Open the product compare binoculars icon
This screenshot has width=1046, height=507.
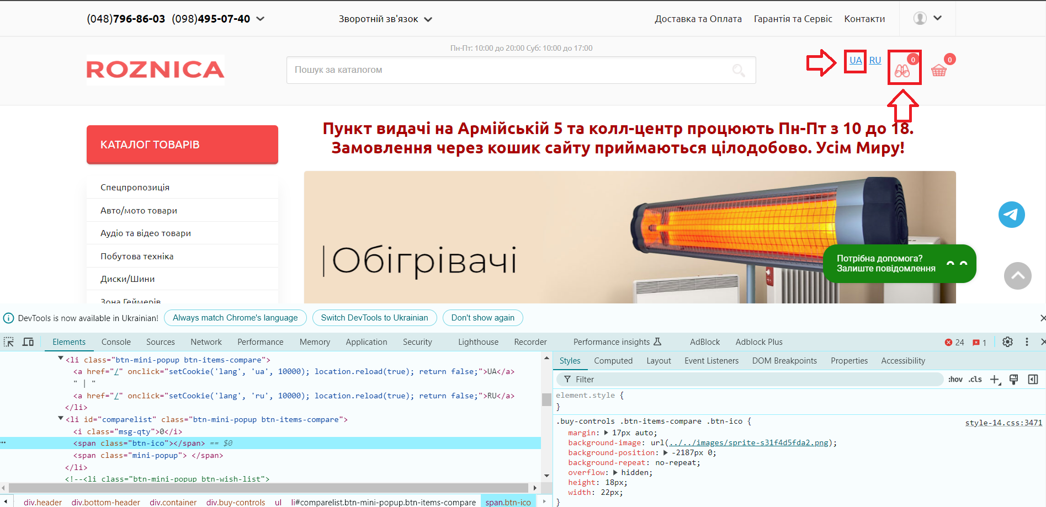tap(902, 71)
